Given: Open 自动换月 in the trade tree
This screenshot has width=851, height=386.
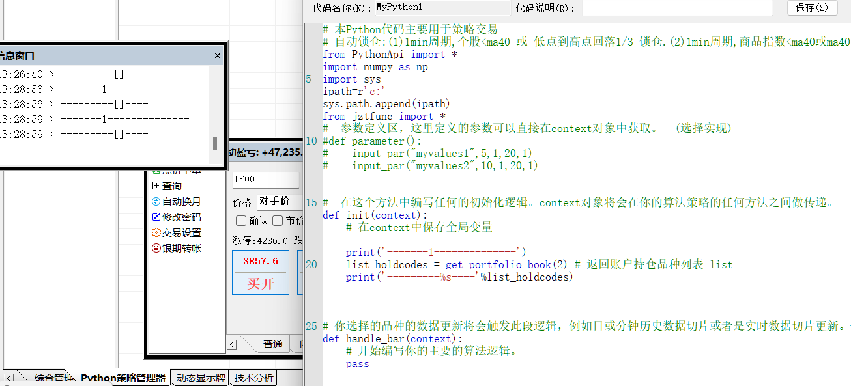Looking at the screenshot, I should 181,202.
